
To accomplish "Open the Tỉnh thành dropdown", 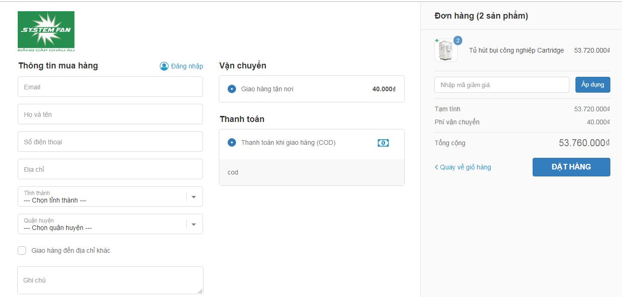I will click(102, 196).
